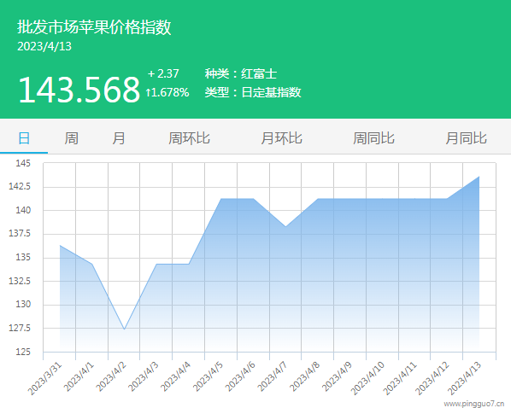The image size is (511, 408).
Task: Select the 周环比 tab
Action: [x=189, y=138]
